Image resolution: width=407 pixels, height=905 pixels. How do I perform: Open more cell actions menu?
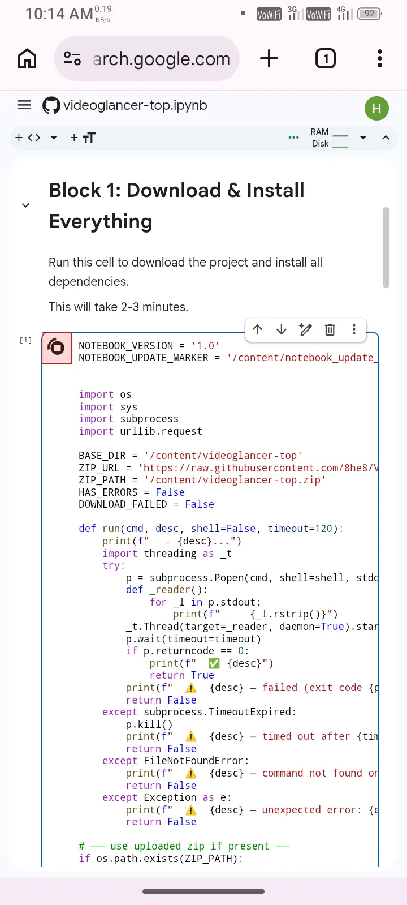(354, 329)
